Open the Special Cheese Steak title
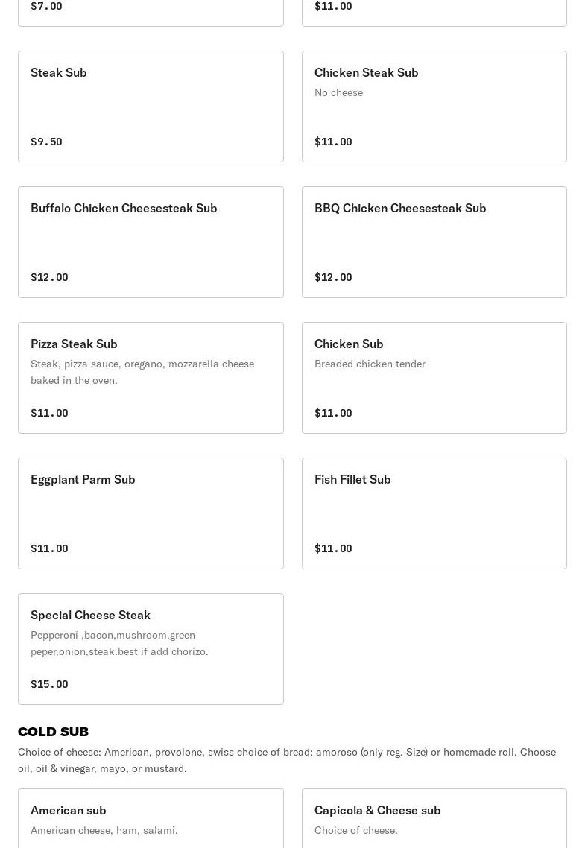Screen dimensions: 585x848 tap(90, 615)
